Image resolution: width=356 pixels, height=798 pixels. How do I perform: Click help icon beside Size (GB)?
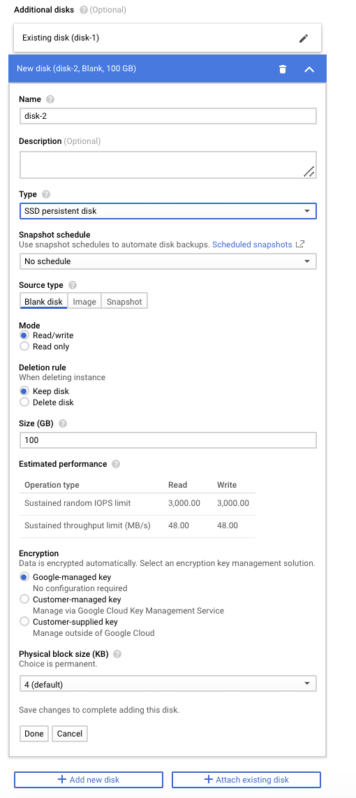(63, 423)
